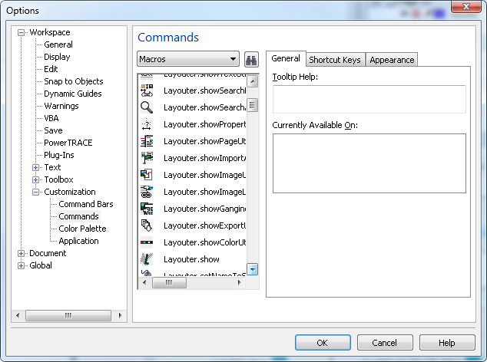Select the Display tree item
Screen dimensions: 487x362
[57, 57]
